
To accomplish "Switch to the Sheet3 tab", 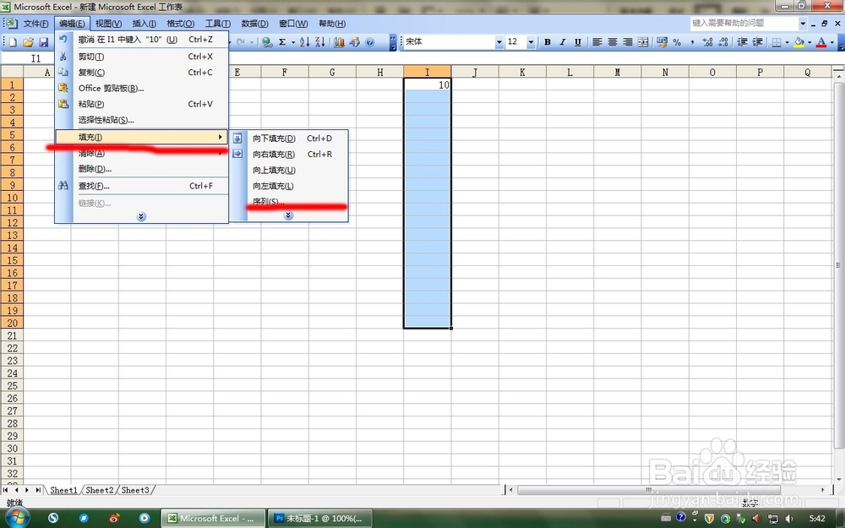I will [135, 490].
